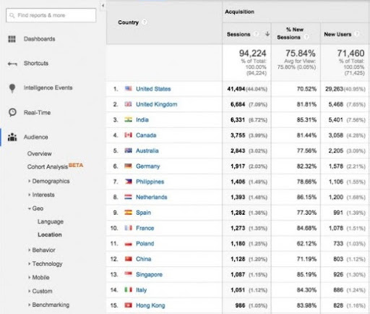Focus the Find reports & more field

point(51,15)
